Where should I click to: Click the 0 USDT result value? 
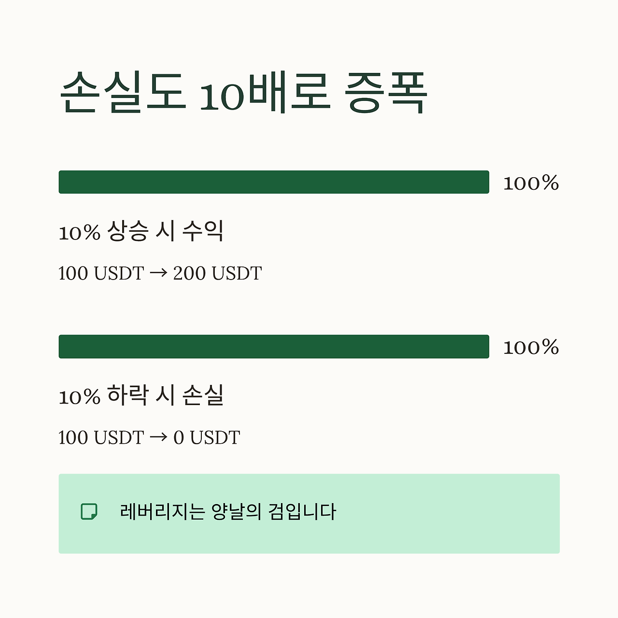207,437
